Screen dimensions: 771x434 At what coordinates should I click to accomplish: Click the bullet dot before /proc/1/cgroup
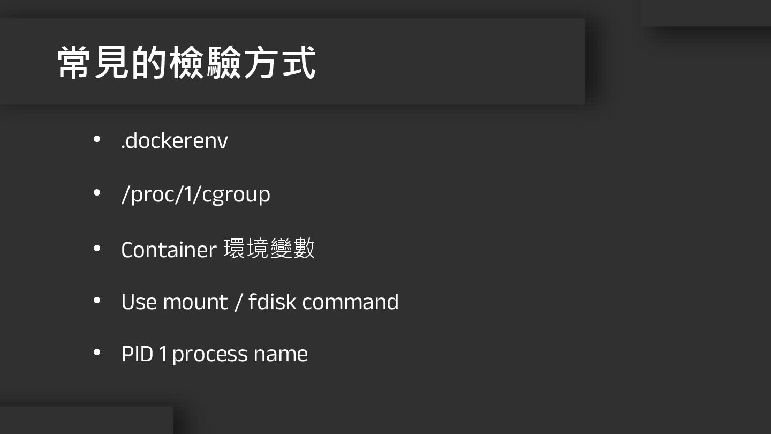coord(97,193)
